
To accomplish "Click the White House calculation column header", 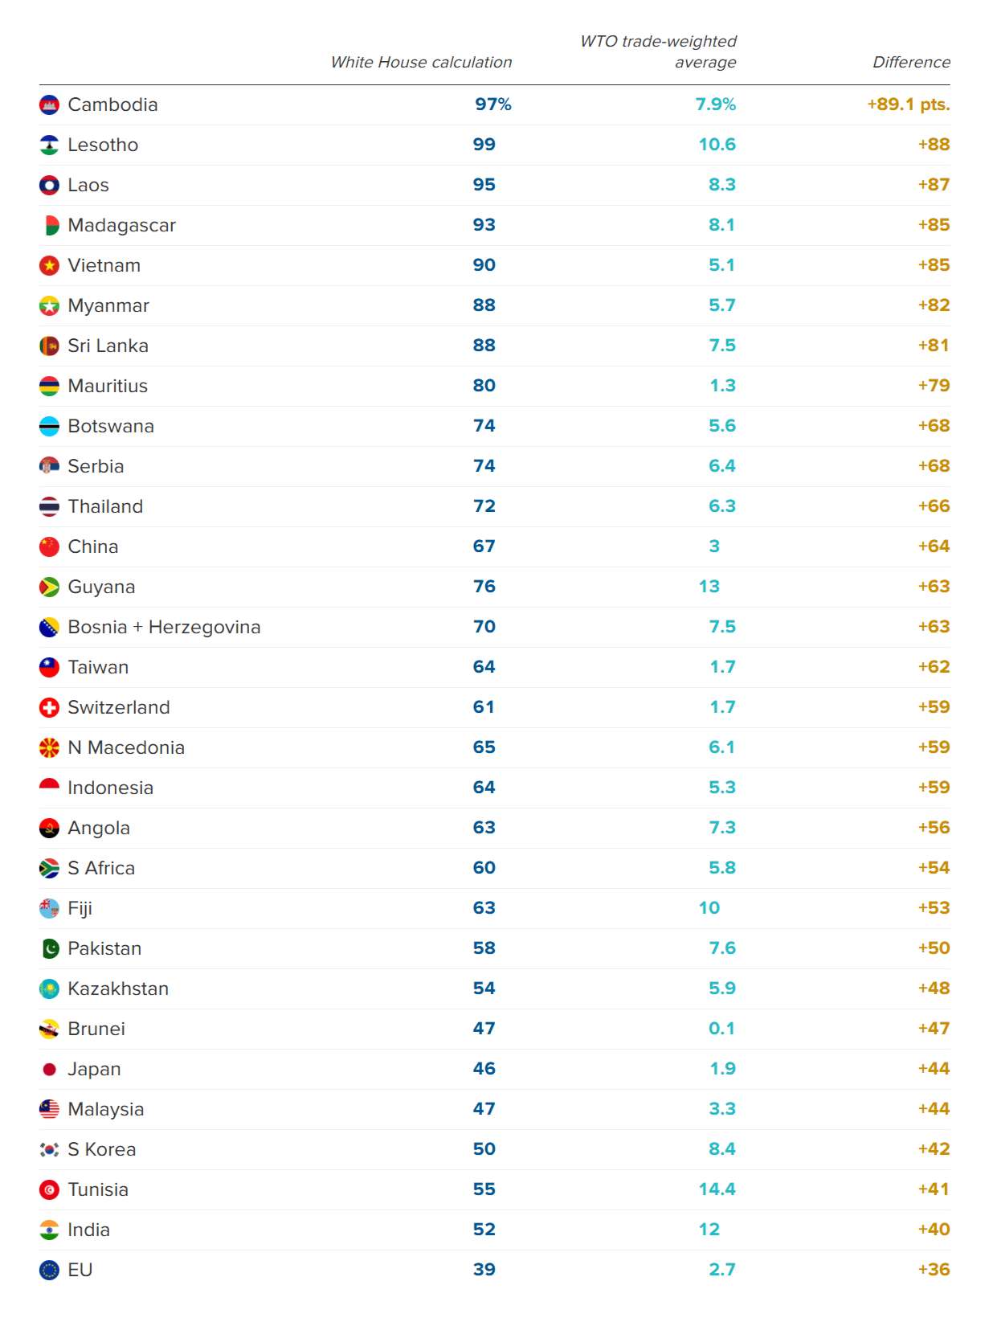I will (x=421, y=62).
